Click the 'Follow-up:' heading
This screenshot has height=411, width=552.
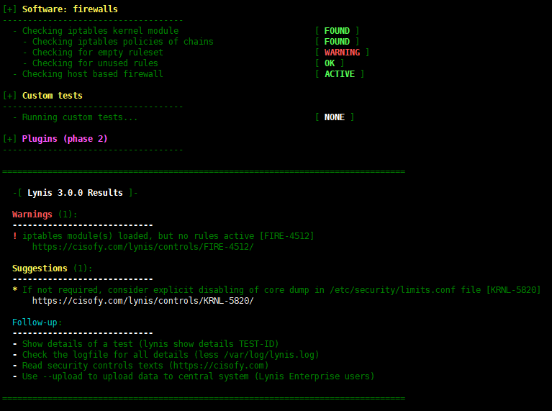(37, 322)
